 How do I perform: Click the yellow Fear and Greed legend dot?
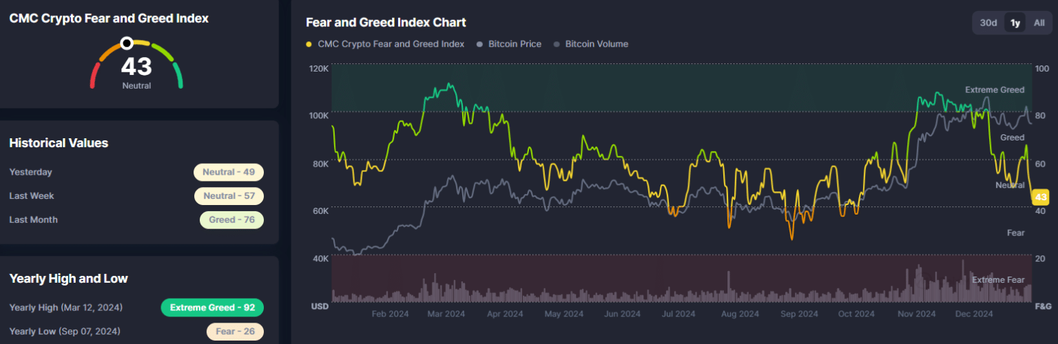click(x=309, y=44)
